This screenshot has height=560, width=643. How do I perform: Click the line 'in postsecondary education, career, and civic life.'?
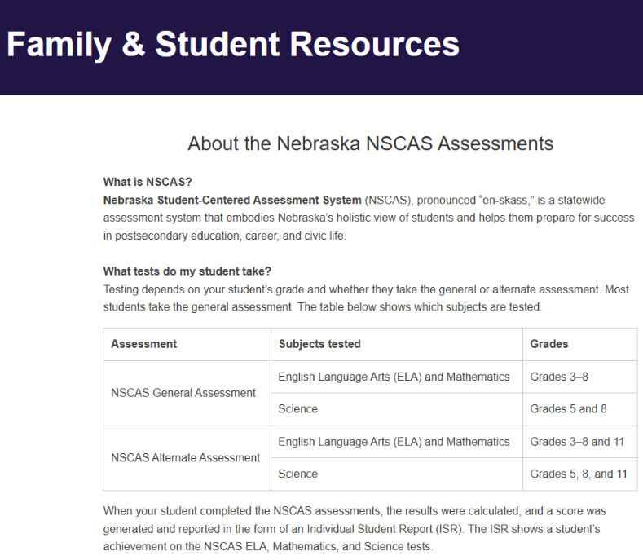coord(225,236)
